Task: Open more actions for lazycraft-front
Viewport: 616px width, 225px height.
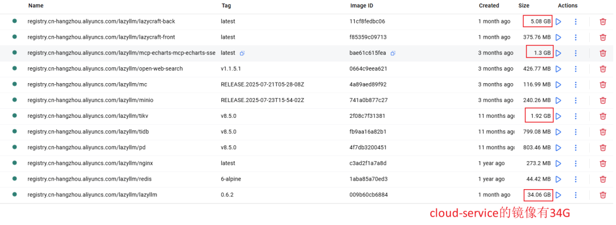Action: point(576,37)
